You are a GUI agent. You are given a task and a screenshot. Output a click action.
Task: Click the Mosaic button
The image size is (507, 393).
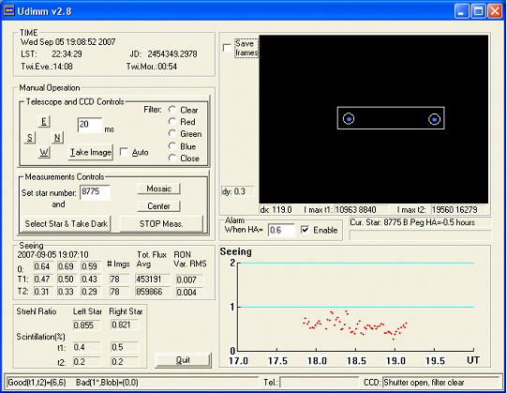pyautogui.click(x=158, y=189)
